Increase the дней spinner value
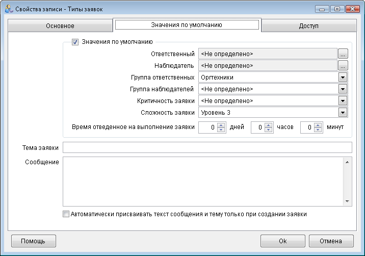This screenshot has width=365, height=256. click(221, 124)
